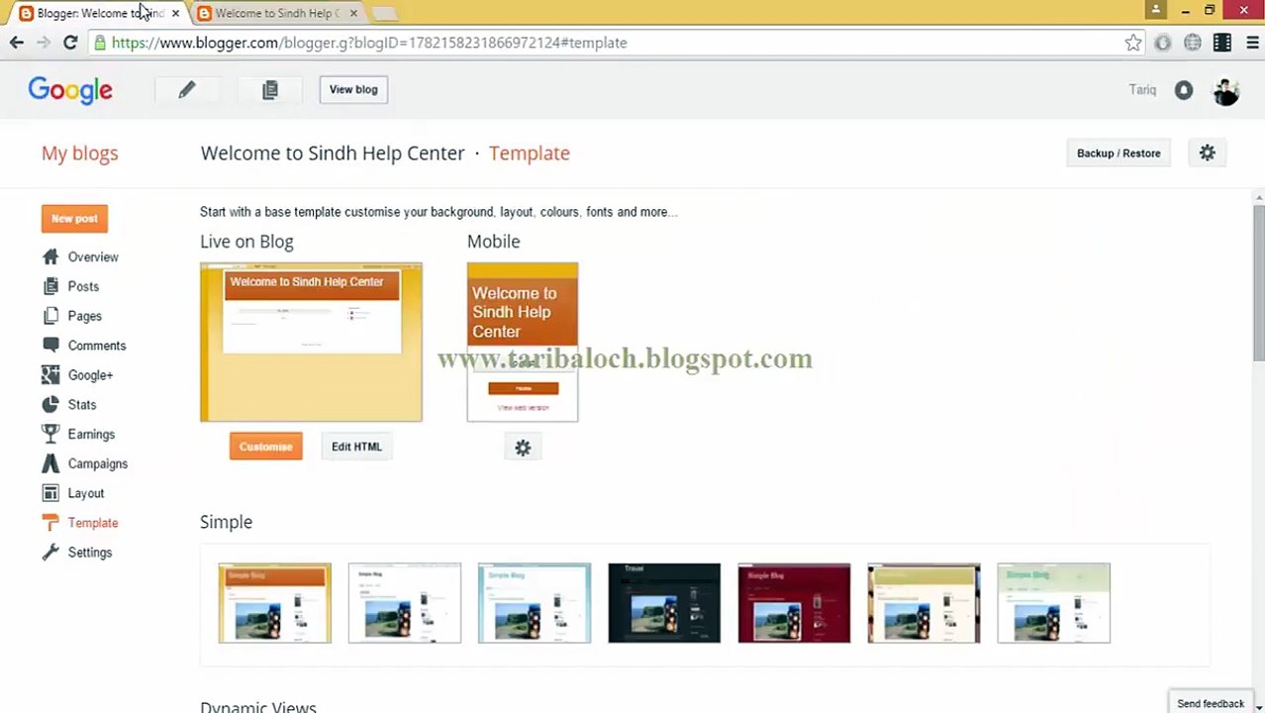The image size is (1265, 713).
Task: Click the browser back arrow
Action: tap(17, 43)
